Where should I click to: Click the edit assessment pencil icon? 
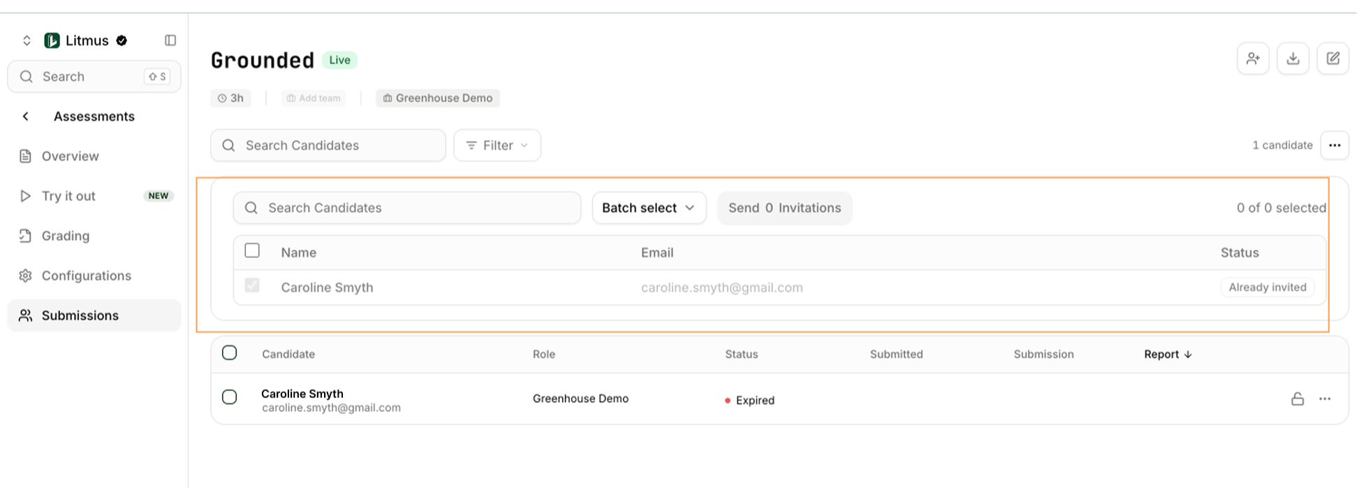tap(1333, 59)
